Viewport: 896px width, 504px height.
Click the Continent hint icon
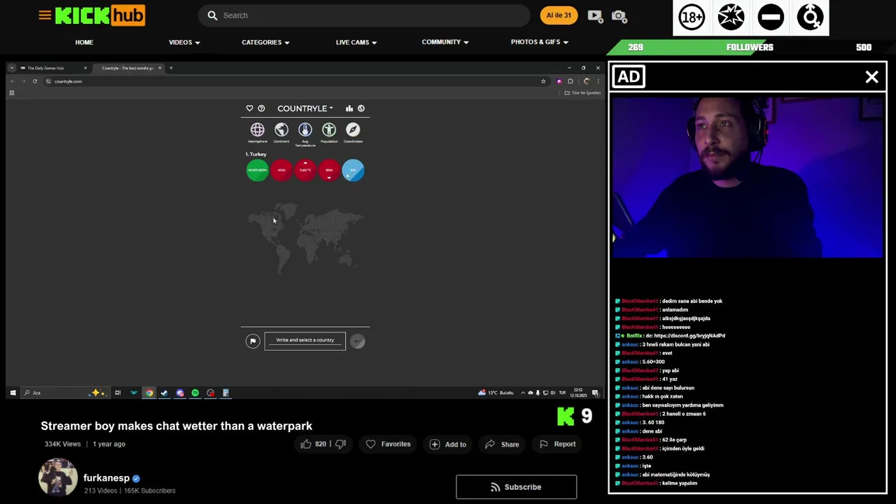(281, 129)
